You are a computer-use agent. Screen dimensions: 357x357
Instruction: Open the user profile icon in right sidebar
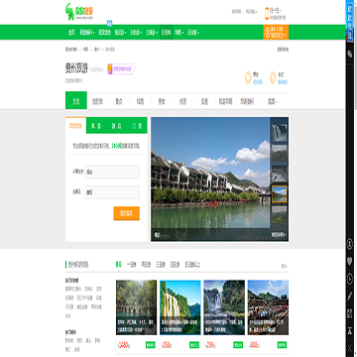click(350, 244)
